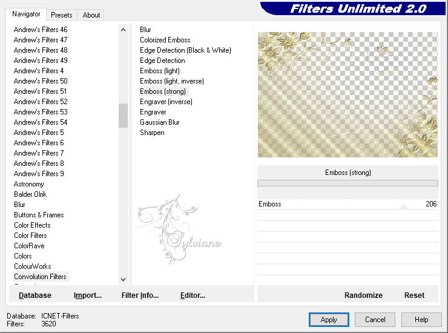Screen dimensions: 448x333
Task: Select Andrew's Filters 49 category
Action: coord(41,61)
